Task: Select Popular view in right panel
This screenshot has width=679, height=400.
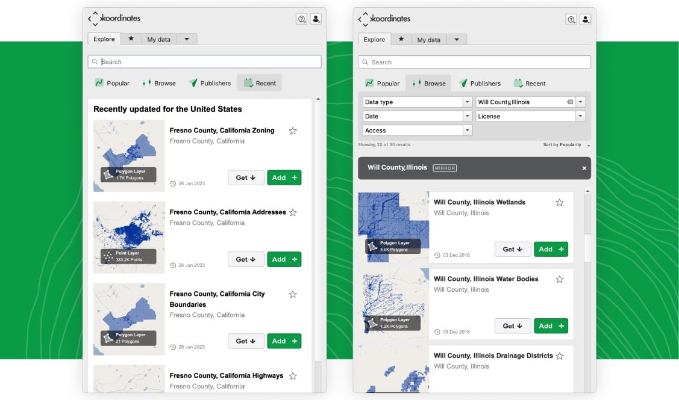Action: click(383, 84)
